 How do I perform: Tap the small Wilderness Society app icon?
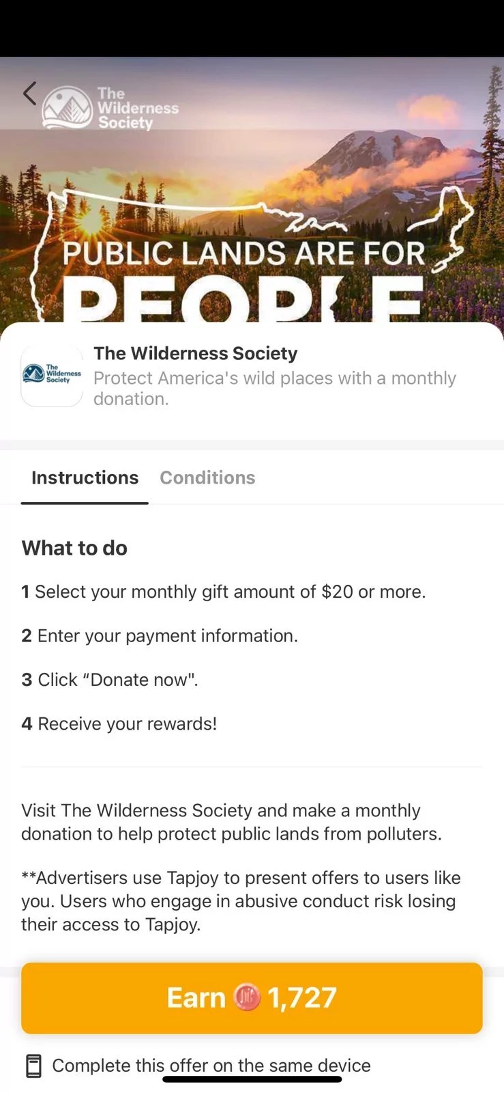click(x=52, y=375)
